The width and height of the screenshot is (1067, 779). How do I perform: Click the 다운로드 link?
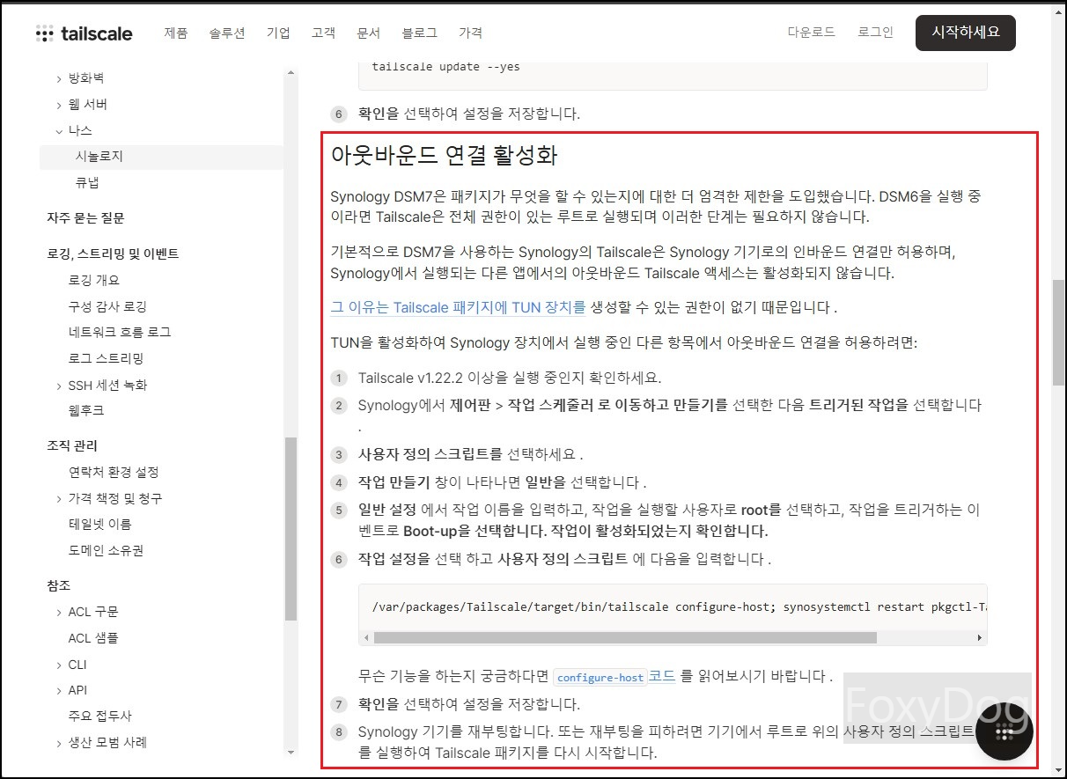click(x=812, y=32)
